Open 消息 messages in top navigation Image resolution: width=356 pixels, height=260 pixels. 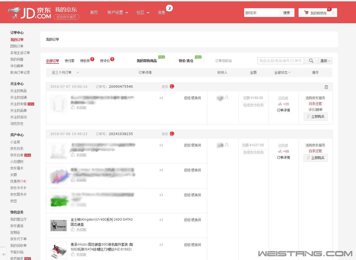[x=162, y=13]
